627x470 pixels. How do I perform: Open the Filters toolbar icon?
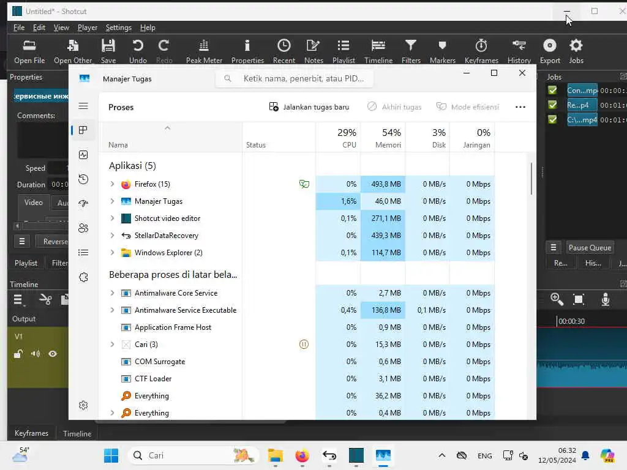pos(411,52)
